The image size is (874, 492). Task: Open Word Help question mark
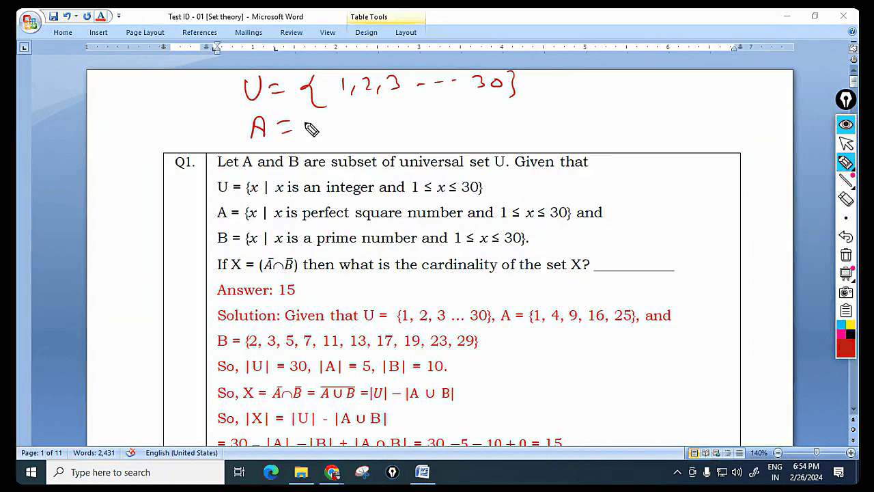click(852, 31)
